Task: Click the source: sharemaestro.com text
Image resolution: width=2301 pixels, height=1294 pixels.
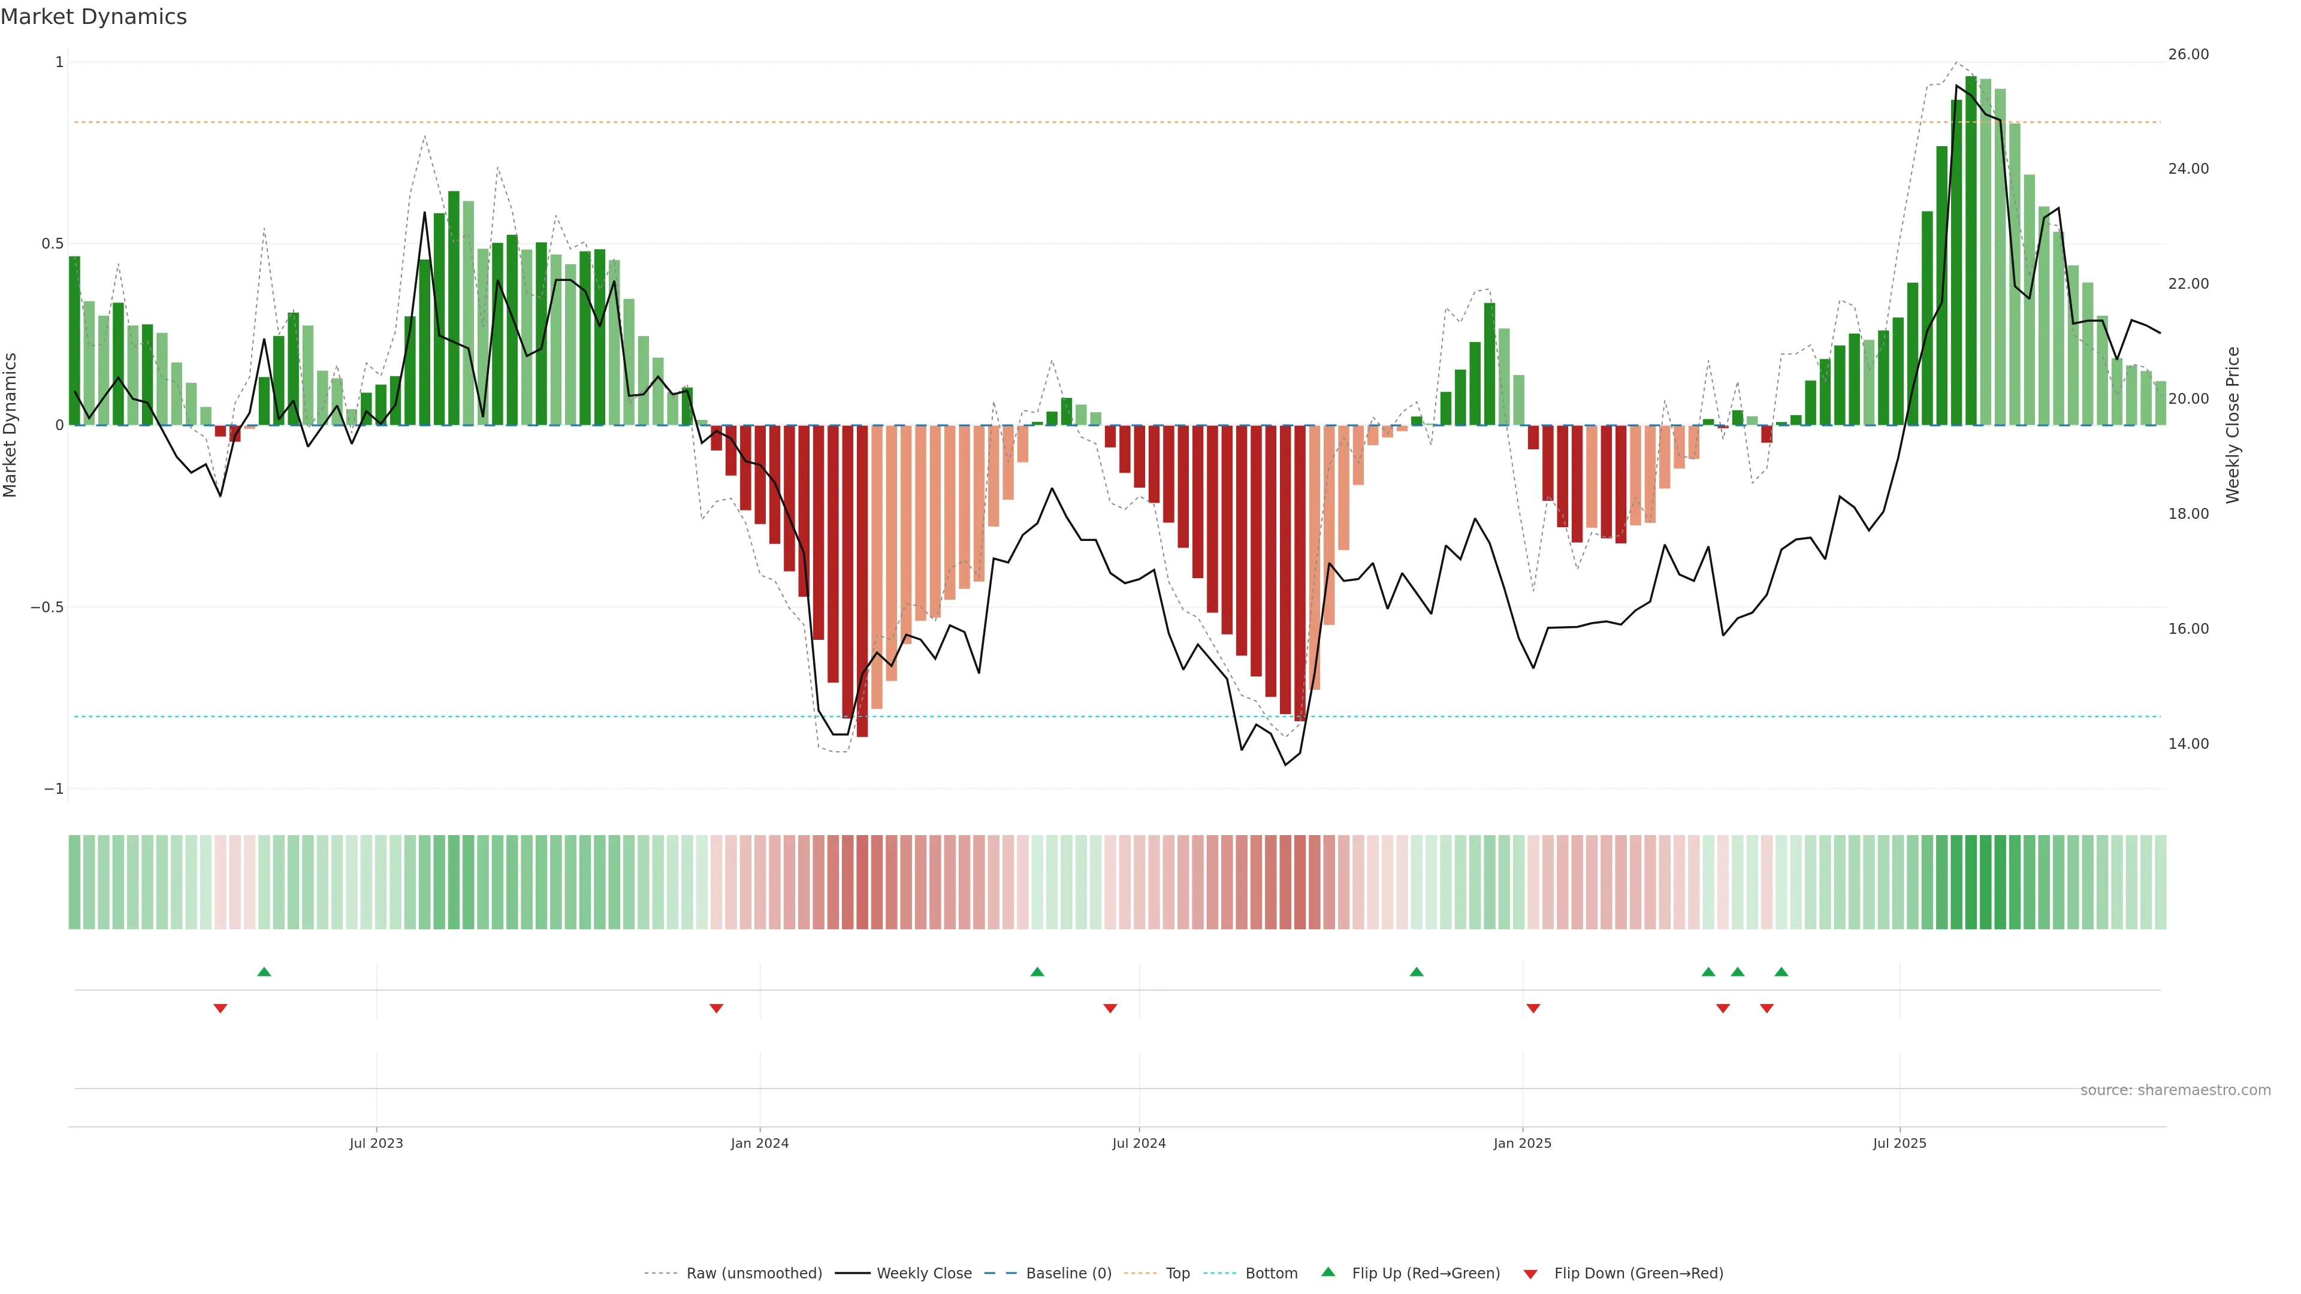Action: point(2175,1090)
